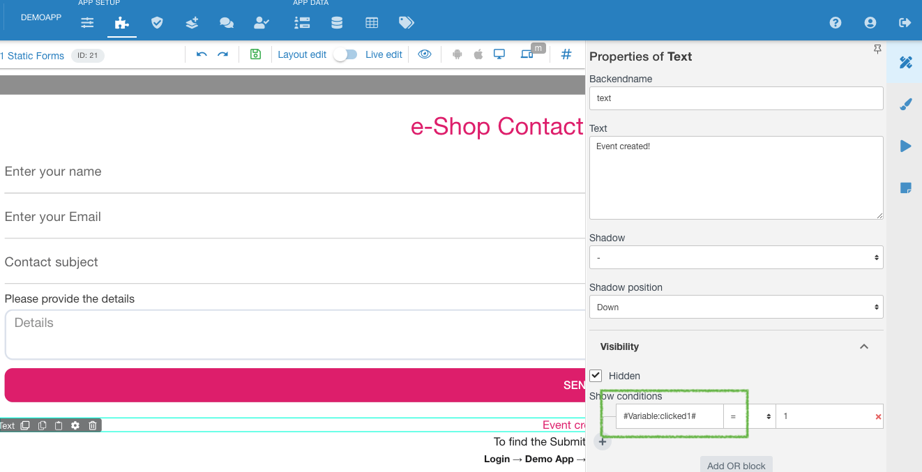Image resolution: width=922 pixels, height=472 pixels.
Task: Undo the last change
Action: click(202, 54)
